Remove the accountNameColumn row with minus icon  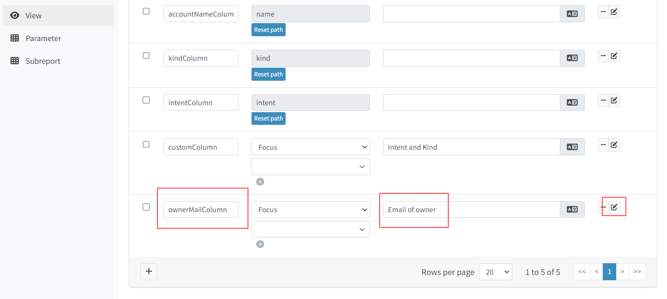tap(603, 12)
